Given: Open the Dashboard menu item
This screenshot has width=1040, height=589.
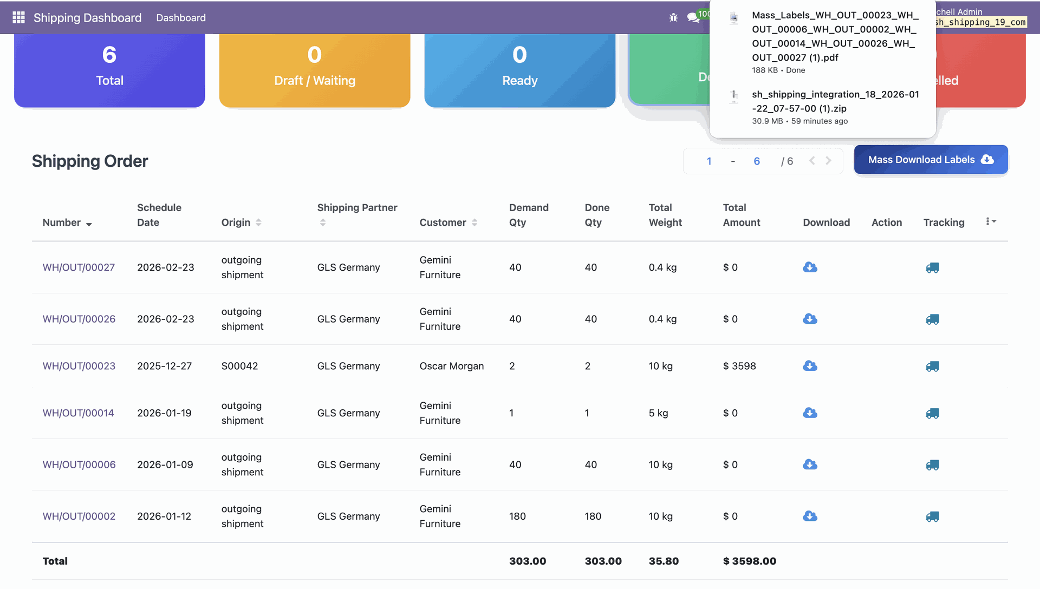Looking at the screenshot, I should click(x=181, y=18).
